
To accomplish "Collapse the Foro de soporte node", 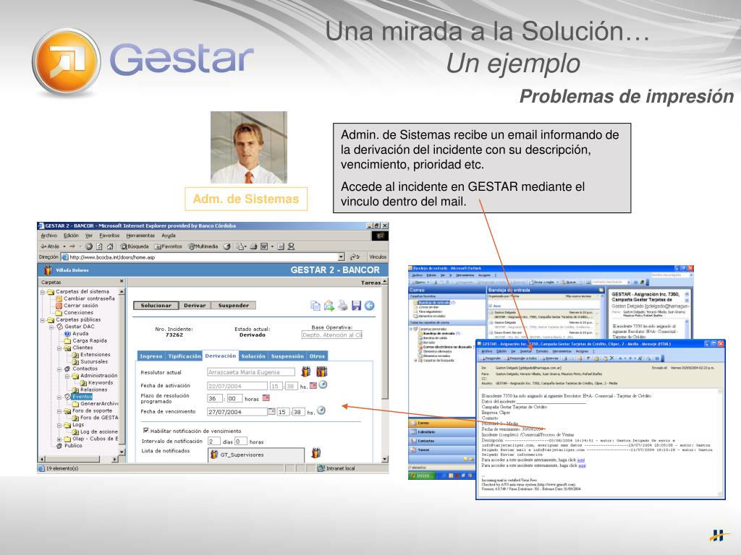I will [x=59, y=411].
